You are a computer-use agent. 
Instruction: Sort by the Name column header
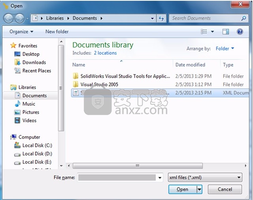click(x=79, y=65)
